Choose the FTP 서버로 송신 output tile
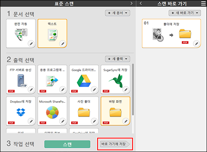 (21, 79)
